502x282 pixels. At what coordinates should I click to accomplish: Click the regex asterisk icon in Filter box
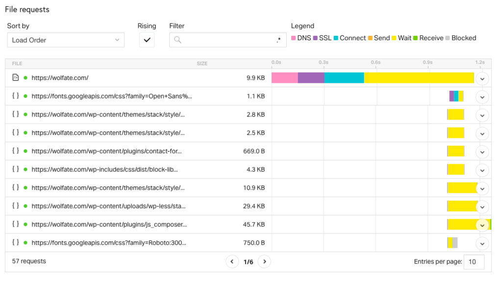pyautogui.click(x=279, y=40)
